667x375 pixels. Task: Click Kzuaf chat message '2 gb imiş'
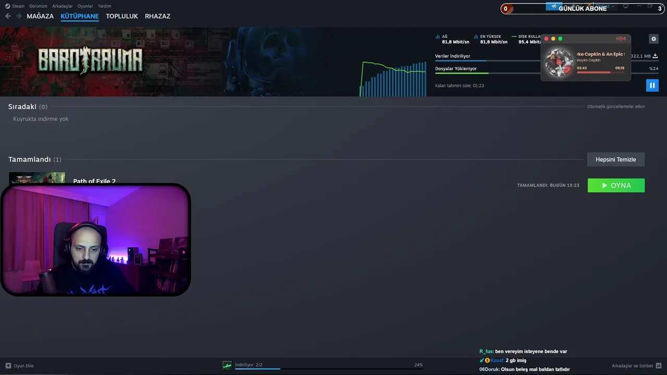[x=503, y=360]
